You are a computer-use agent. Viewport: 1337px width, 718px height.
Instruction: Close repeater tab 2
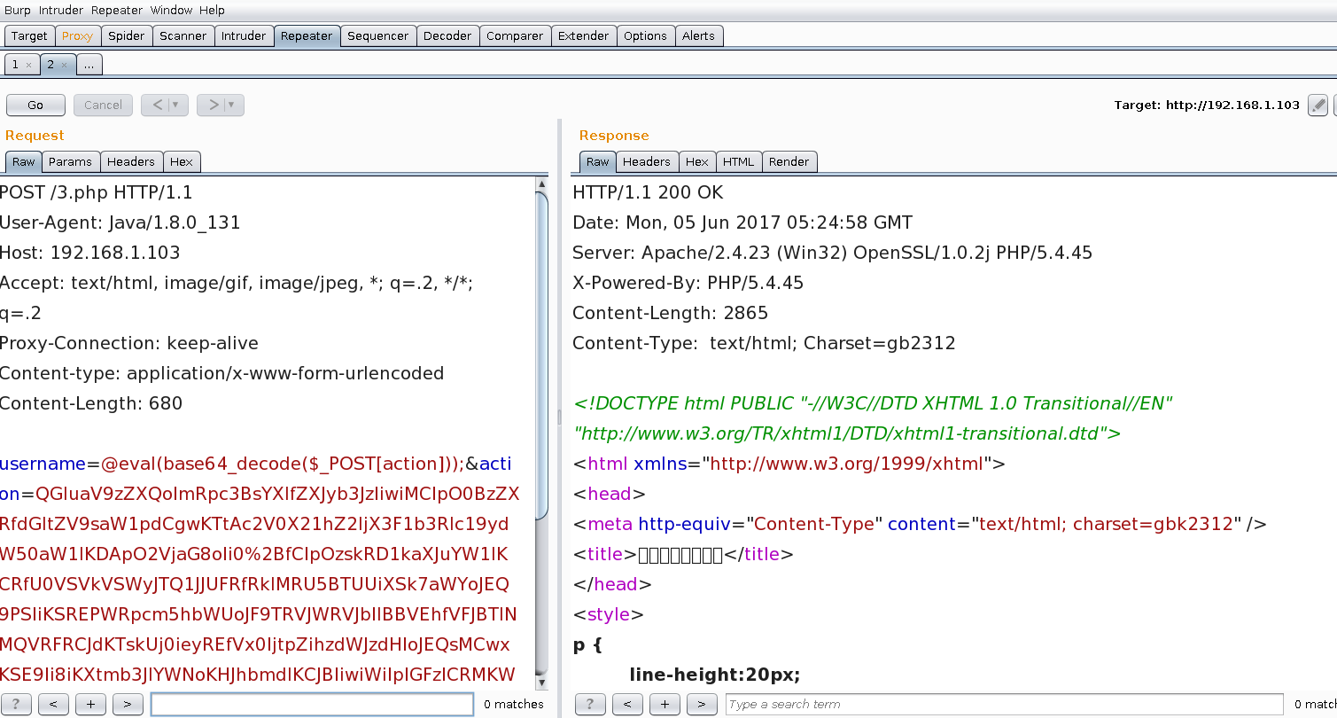click(65, 66)
